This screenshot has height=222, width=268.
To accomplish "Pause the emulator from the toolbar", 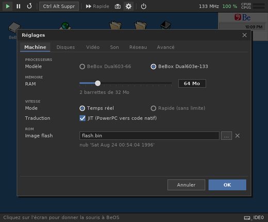I will 18,6.
